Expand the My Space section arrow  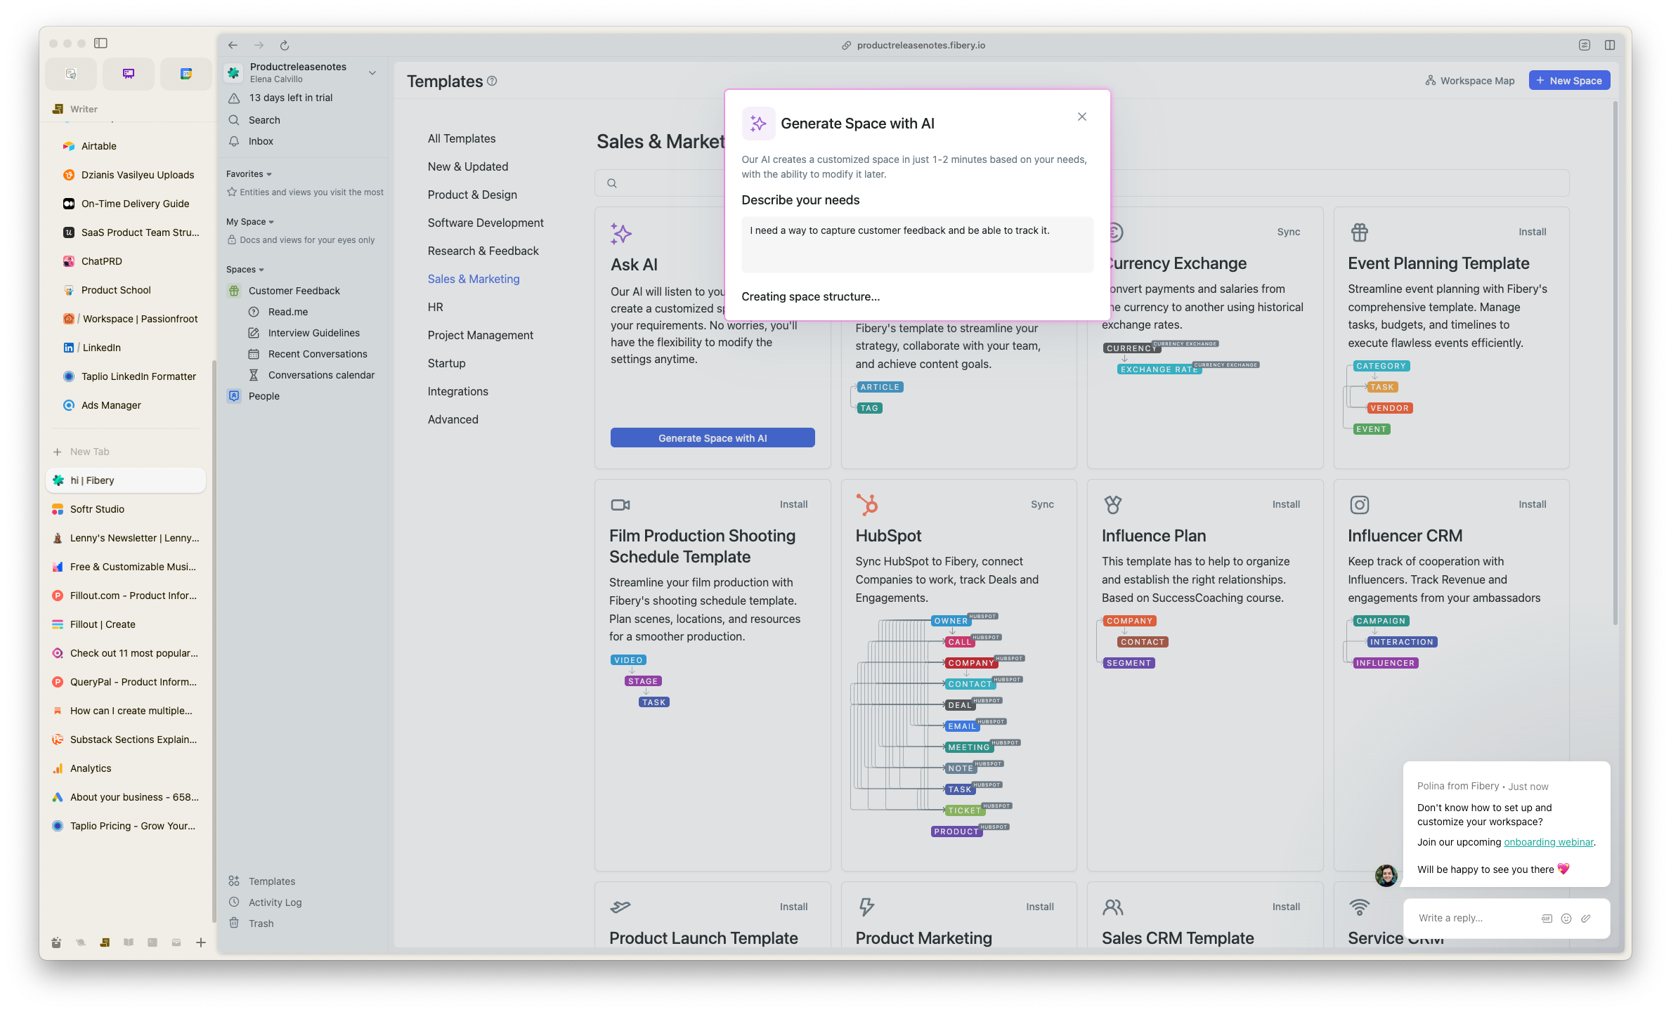click(x=271, y=222)
